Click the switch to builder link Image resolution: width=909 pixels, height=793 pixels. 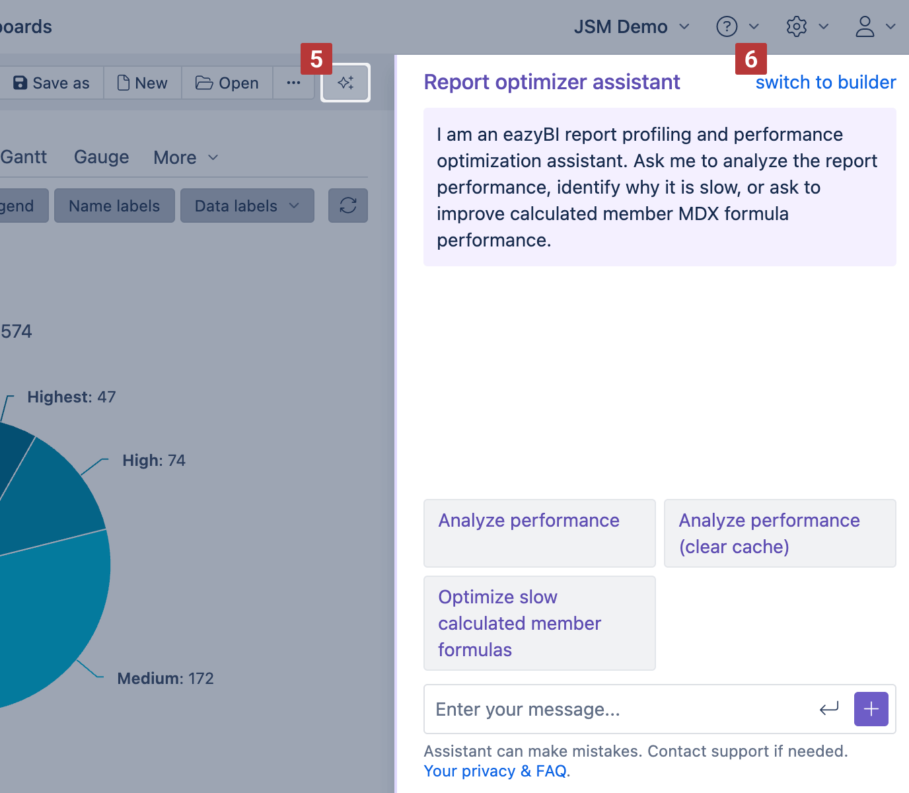pyautogui.click(x=826, y=82)
